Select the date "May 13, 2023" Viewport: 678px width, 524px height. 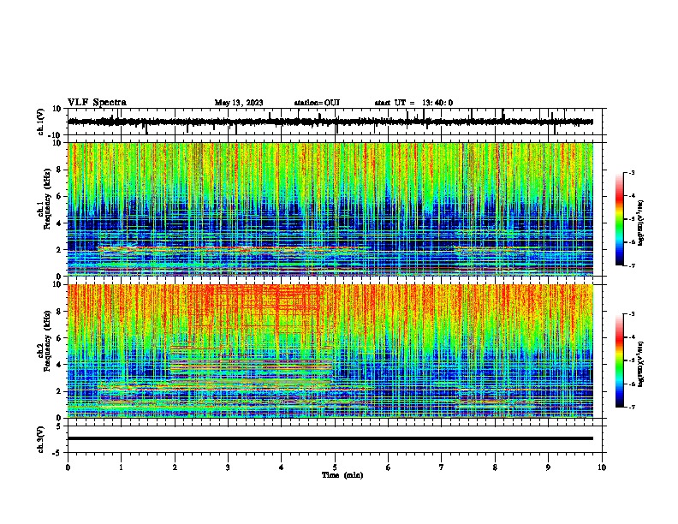[239, 103]
